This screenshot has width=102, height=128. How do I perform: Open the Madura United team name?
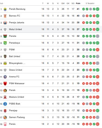point(16,97)
